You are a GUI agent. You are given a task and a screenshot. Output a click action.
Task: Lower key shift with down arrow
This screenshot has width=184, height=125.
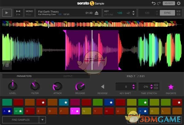point(133,88)
